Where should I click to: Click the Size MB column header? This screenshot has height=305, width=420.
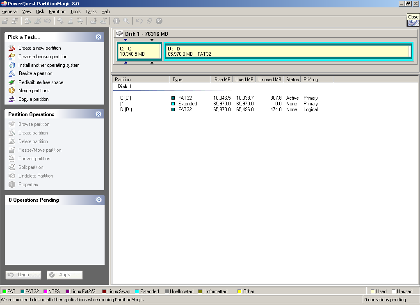221,79
